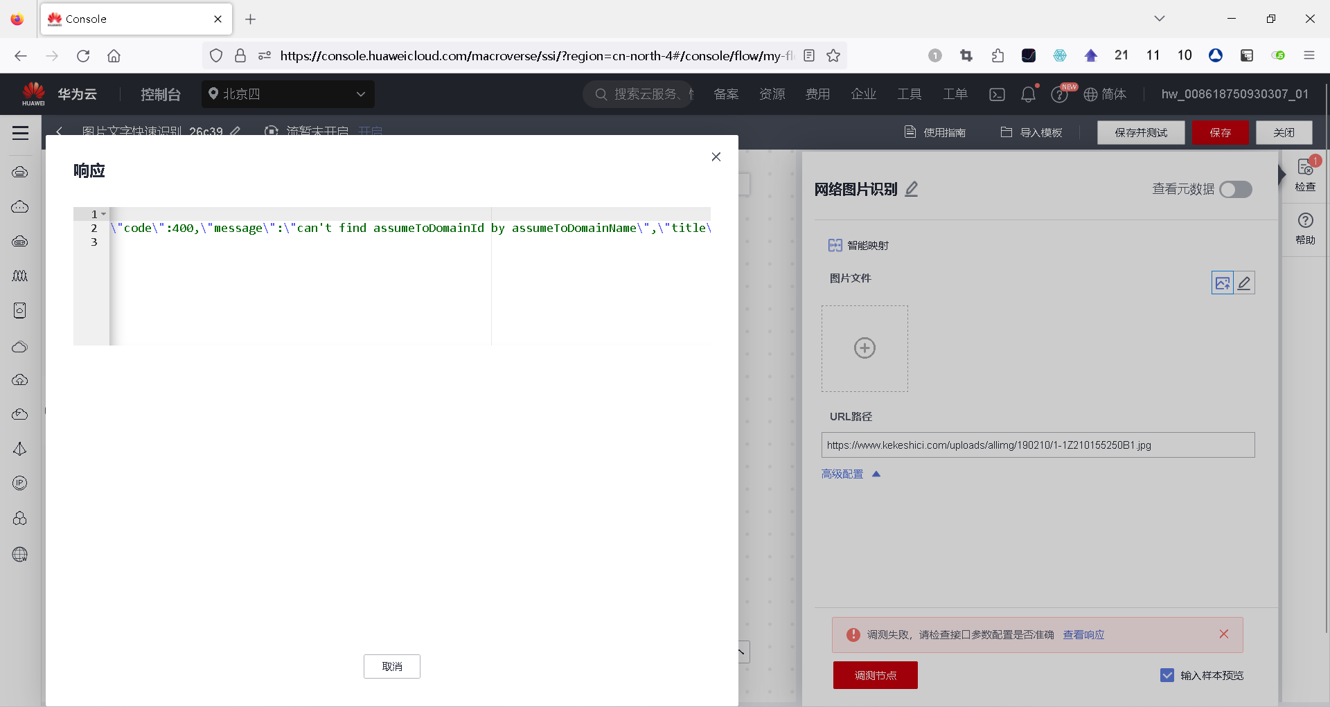Open the 备案 menu
1330x707 pixels.
[726, 94]
